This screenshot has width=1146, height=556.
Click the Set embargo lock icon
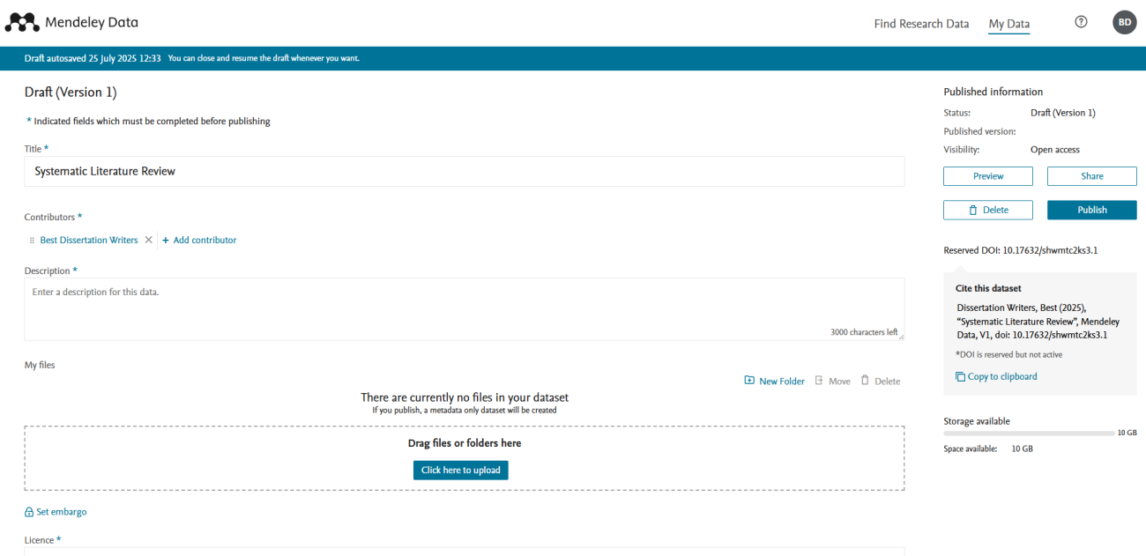(29, 511)
